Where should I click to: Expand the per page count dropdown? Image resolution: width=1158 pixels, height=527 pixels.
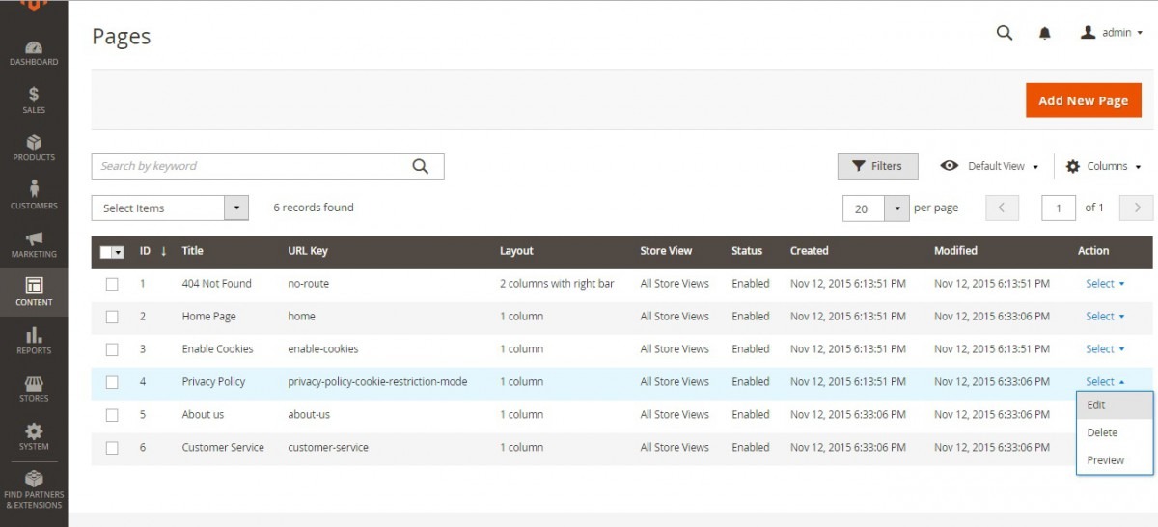(897, 208)
